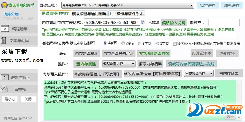Click the 功能分类 heading text
This screenshot has height=122, width=245.
coord(11,14)
